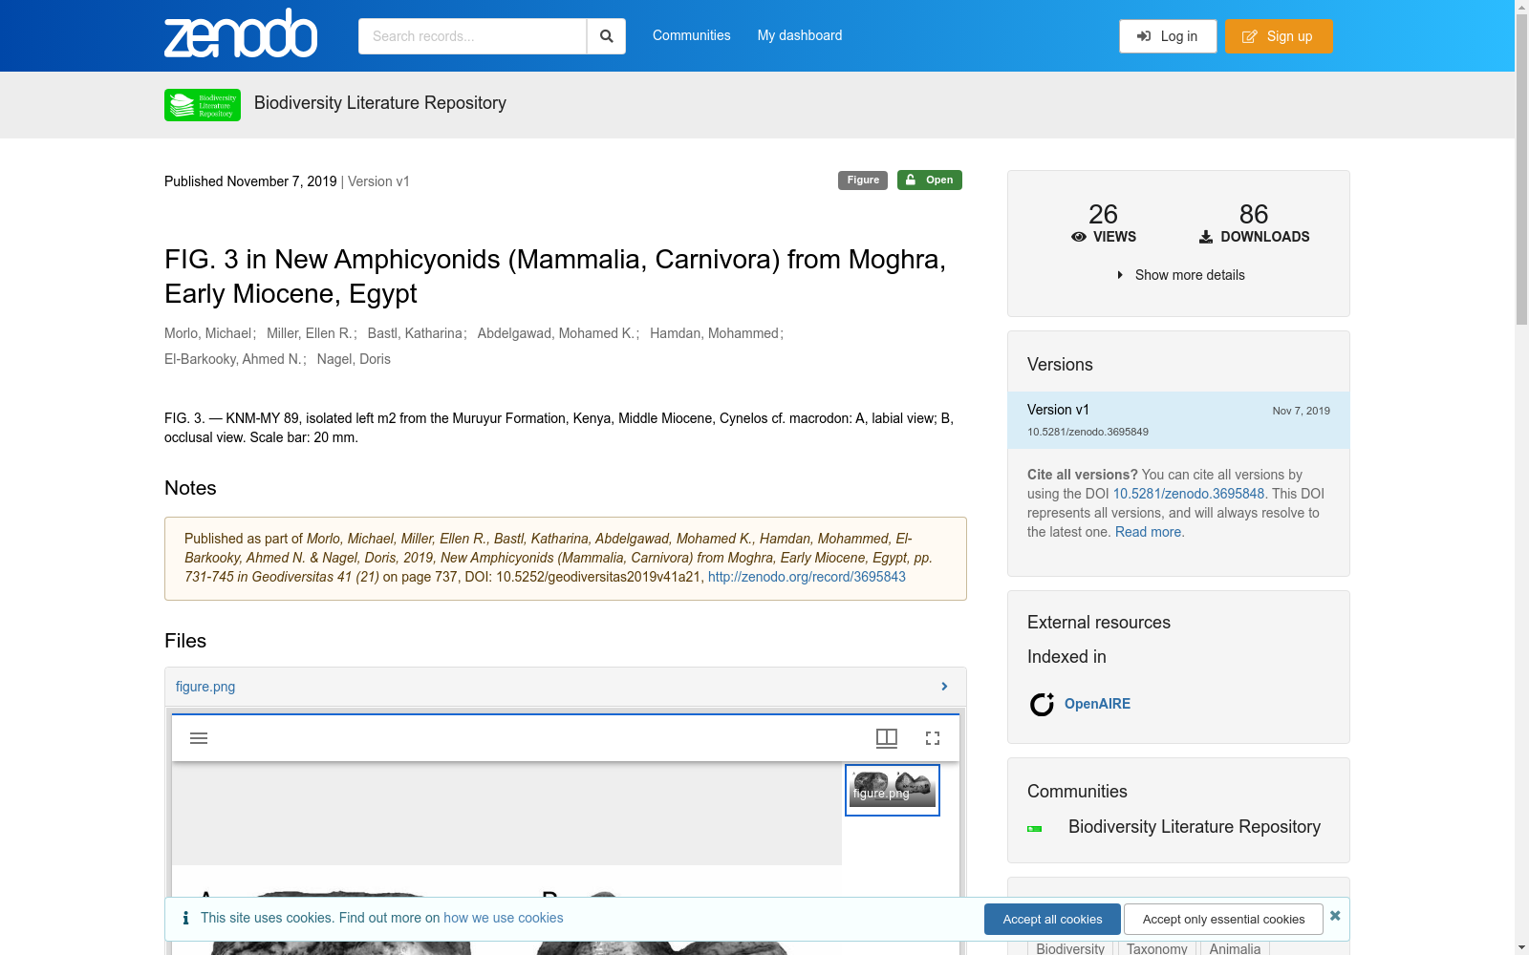Screen dimensions: 1529x955
Task: Open My dashboard
Action: tap(800, 35)
